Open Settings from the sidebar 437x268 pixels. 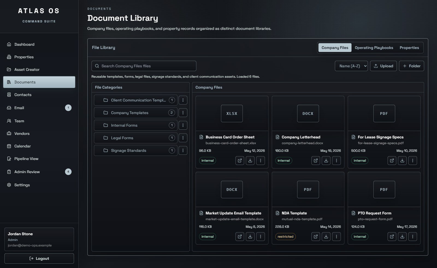coord(39,185)
